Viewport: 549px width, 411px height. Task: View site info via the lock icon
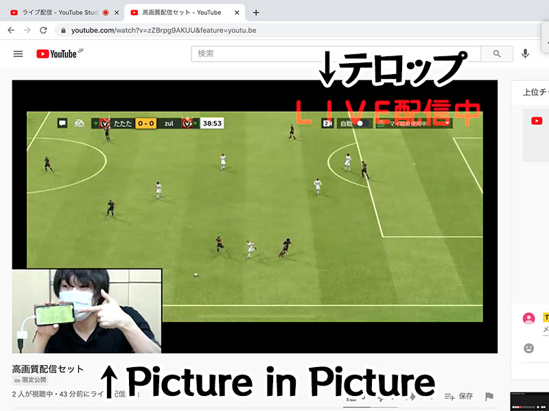click(x=63, y=30)
